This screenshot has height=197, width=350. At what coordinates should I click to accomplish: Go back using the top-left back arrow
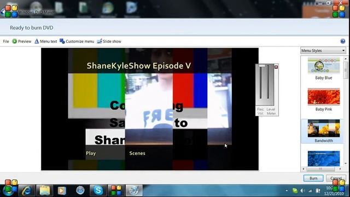tap(3, 12)
